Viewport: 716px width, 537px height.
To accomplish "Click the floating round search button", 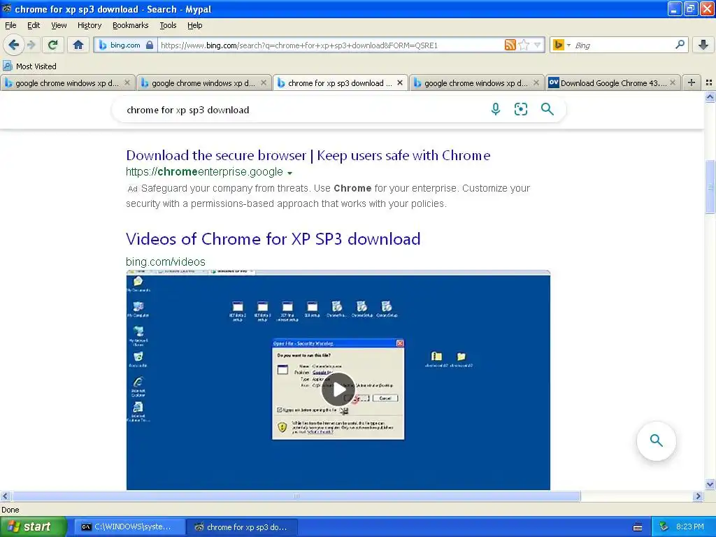I will tap(656, 441).
